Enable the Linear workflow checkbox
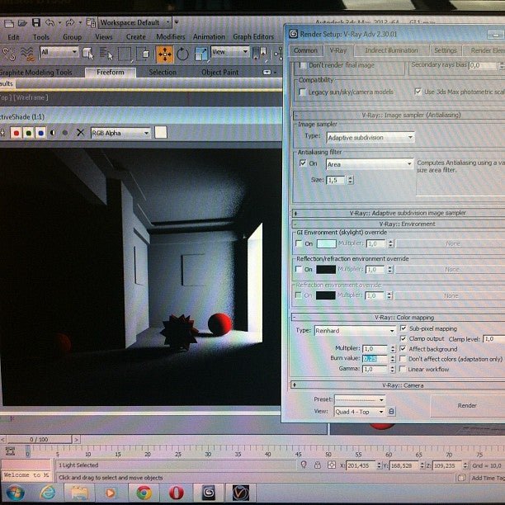 [403, 369]
